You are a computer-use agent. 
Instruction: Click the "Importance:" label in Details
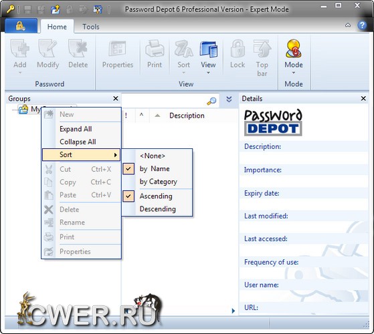coord(263,170)
